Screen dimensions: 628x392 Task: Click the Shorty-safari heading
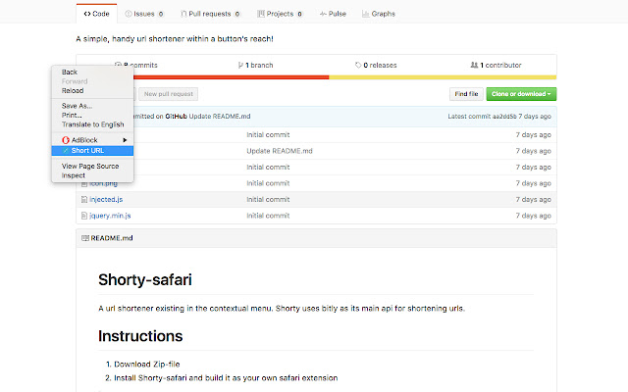[145, 279]
